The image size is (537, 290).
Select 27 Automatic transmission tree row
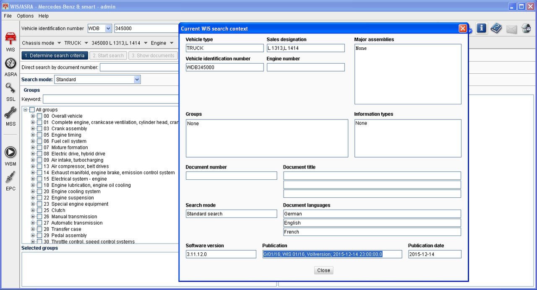pyautogui.click(x=73, y=223)
